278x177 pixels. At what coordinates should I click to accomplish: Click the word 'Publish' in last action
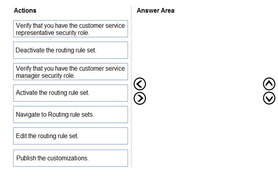26,158
